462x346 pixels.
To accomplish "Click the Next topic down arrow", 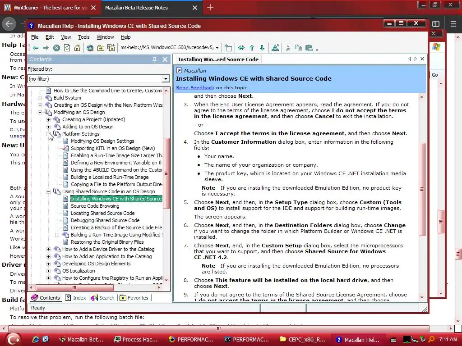I will [262, 48].
